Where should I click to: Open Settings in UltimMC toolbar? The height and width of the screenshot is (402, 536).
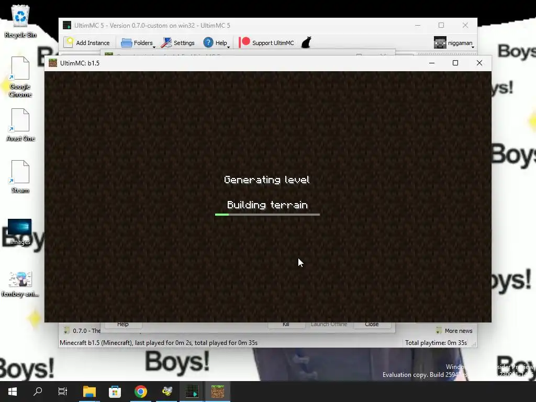point(178,43)
